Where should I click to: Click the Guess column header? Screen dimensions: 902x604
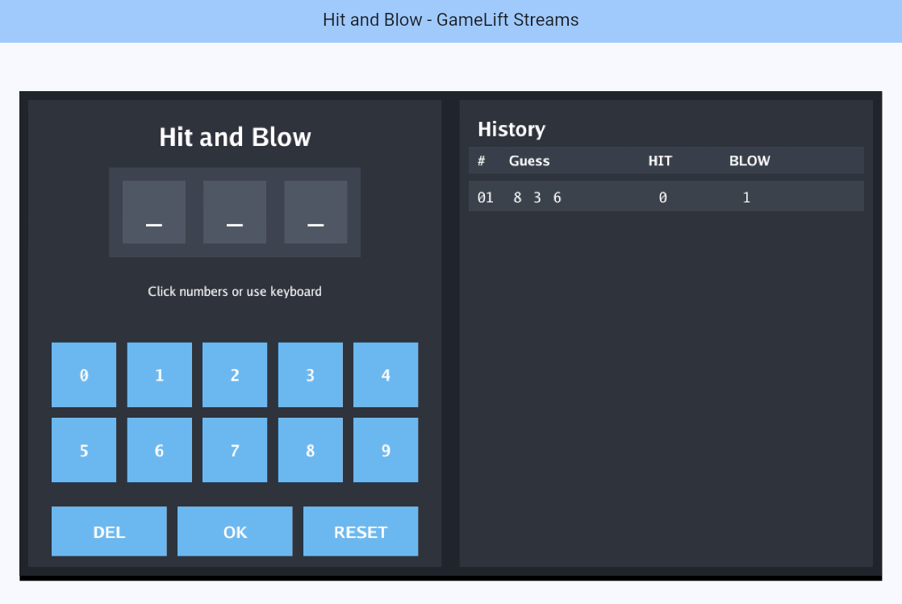click(529, 160)
